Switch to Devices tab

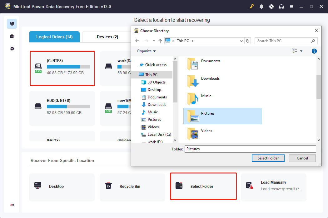(x=107, y=37)
